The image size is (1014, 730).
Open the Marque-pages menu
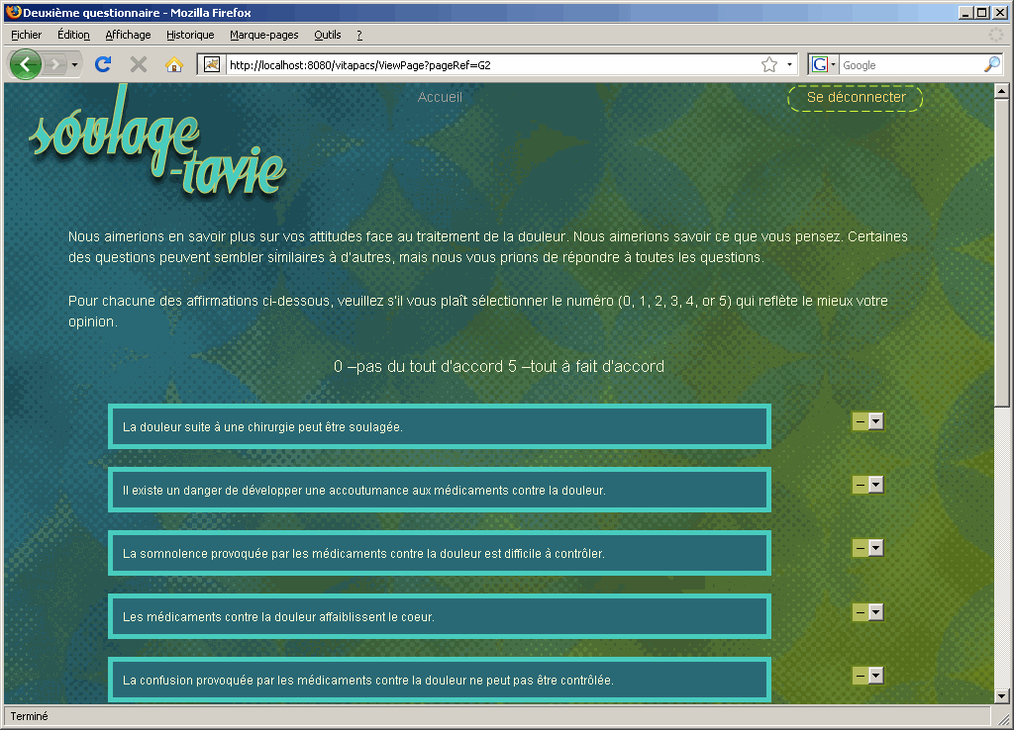[263, 35]
